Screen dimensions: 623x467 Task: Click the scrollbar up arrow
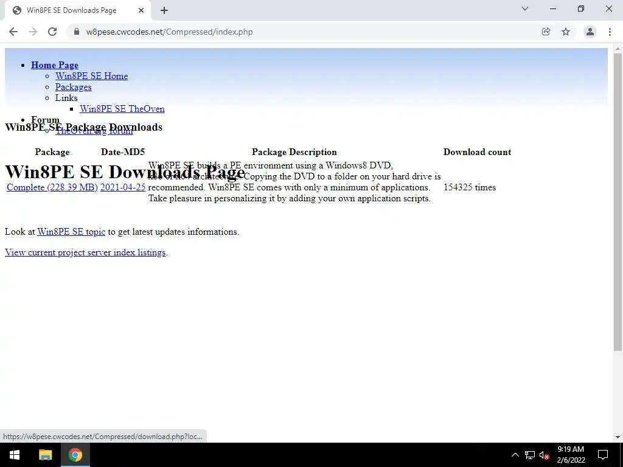pos(618,49)
